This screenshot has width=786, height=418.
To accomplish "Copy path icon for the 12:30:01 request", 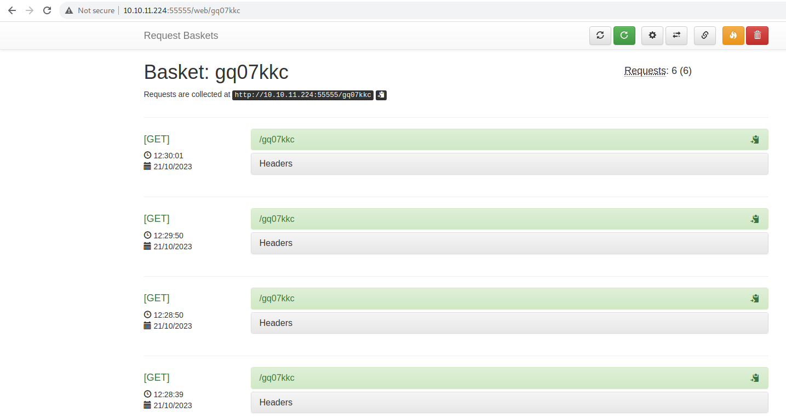I will pos(755,140).
